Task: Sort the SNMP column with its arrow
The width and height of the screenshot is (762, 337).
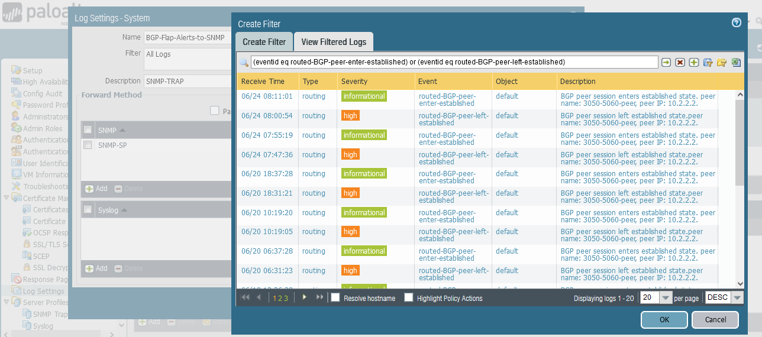Action: click(x=122, y=130)
